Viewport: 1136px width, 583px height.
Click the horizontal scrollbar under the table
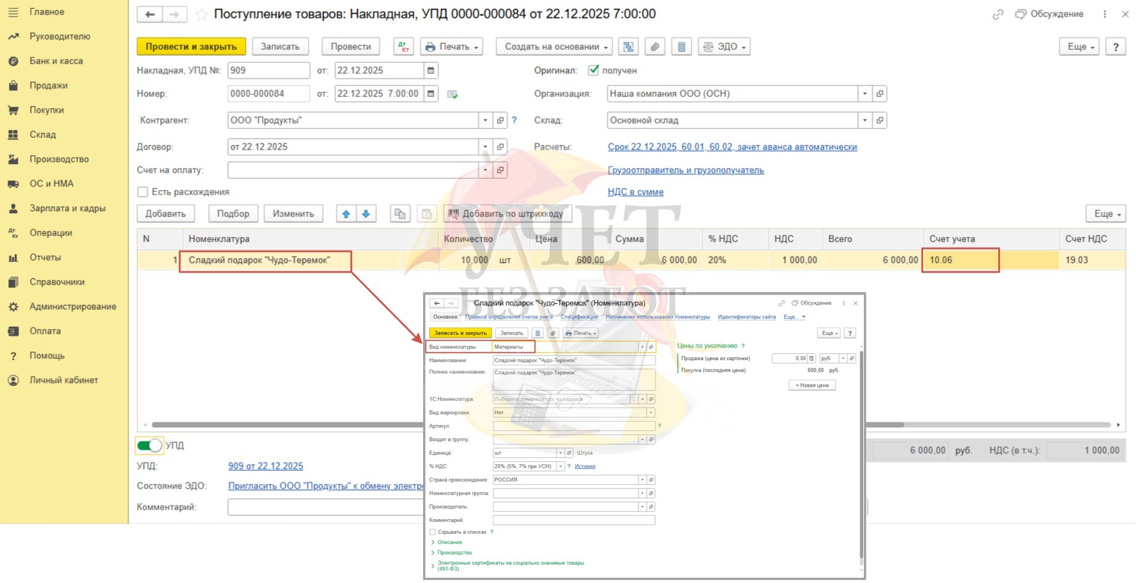(x=284, y=425)
